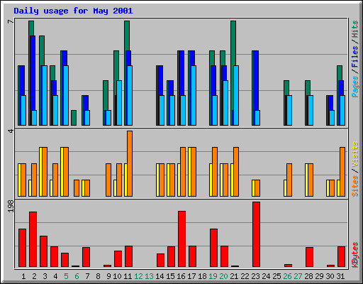The image size is (363, 284).
Task: Click the day "14" x-axis label
Action: [x=160, y=276]
